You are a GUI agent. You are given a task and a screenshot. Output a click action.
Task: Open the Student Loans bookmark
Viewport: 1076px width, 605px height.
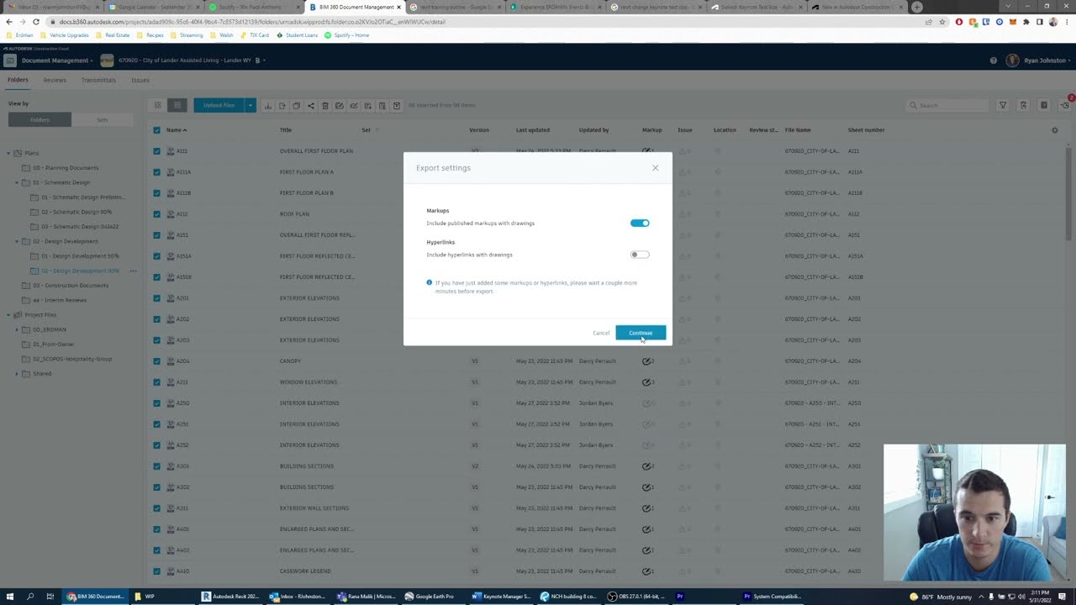[297, 35]
